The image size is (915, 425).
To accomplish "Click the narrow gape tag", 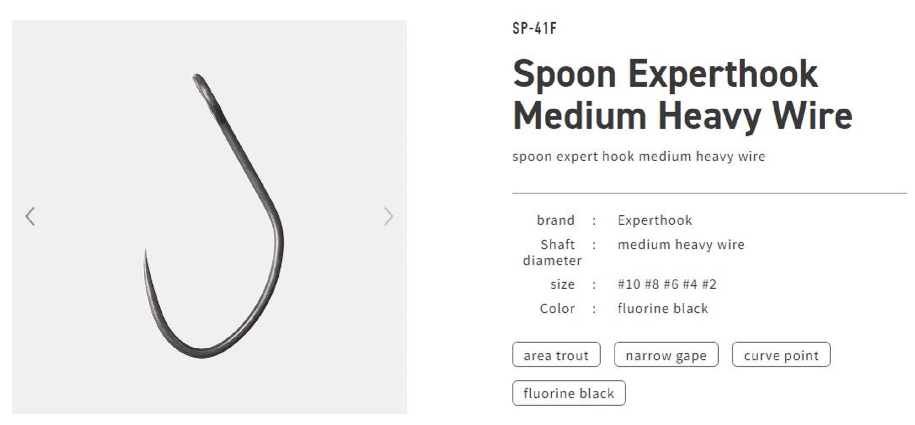I will point(667,355).
